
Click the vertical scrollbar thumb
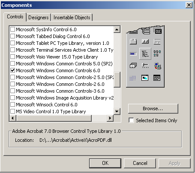point(117,79)
